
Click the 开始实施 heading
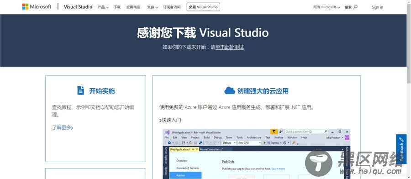102,91
